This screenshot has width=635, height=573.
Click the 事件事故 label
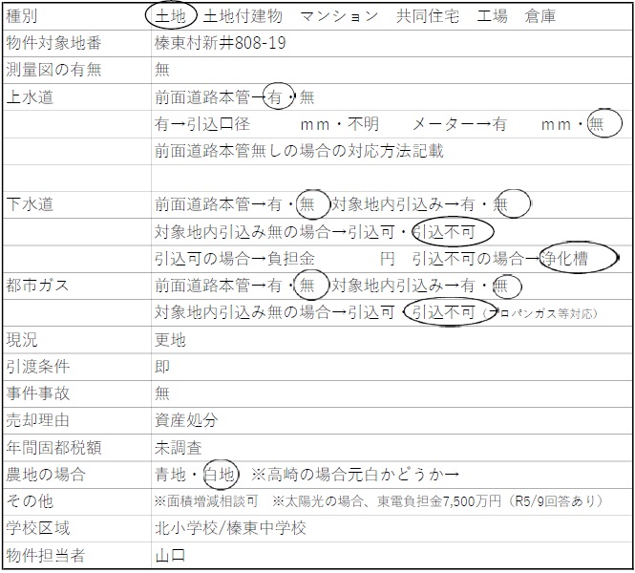click(x=37, y=393)
